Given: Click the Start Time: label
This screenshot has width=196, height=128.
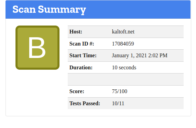Looking at the screenshot, I should click(x=83, y=56).
